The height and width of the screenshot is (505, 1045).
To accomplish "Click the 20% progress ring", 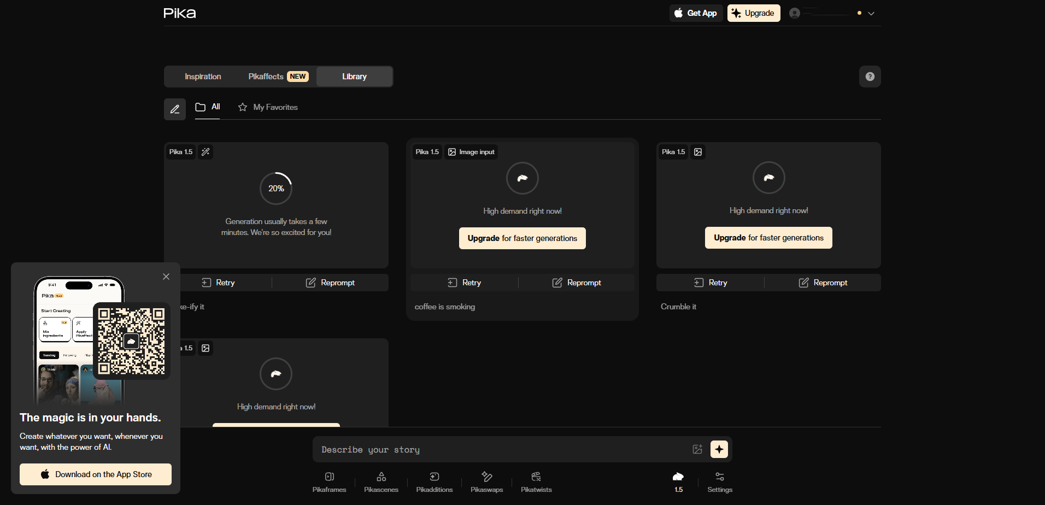I will point(276,189).
